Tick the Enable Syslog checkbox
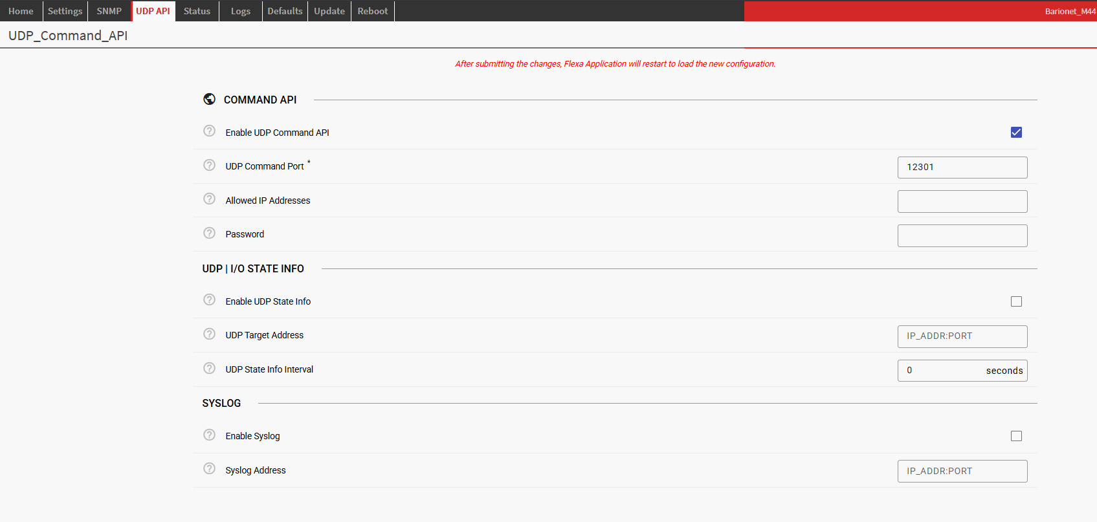 pos(1016,436)
